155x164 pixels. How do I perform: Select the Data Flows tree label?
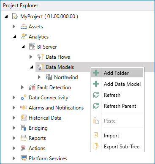coord(58,57)
